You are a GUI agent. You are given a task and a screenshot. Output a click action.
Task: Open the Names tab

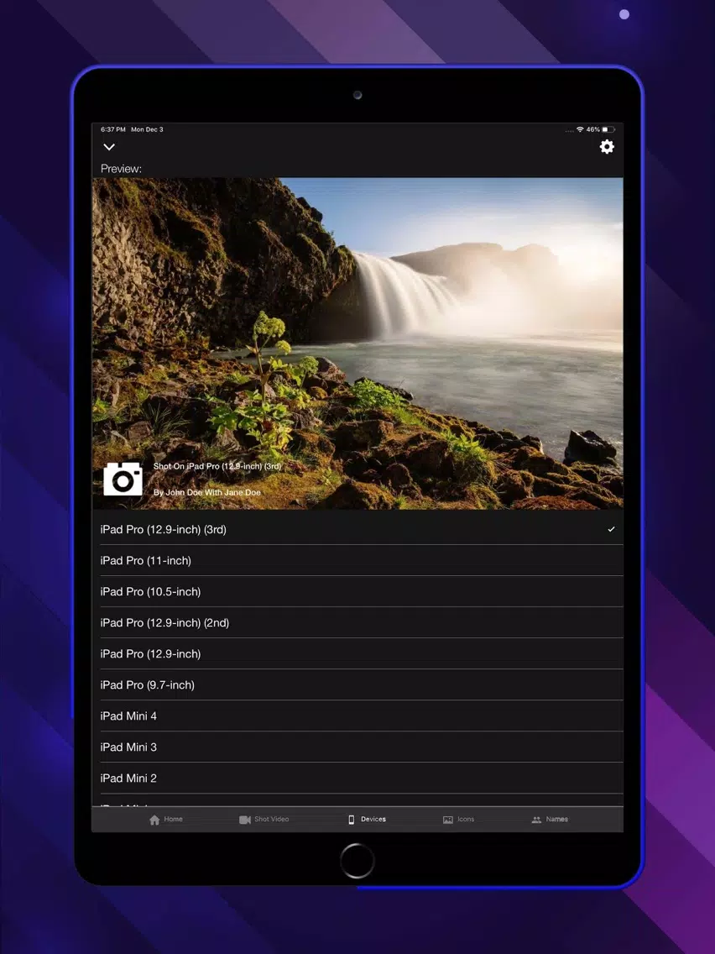click(550, 820)
